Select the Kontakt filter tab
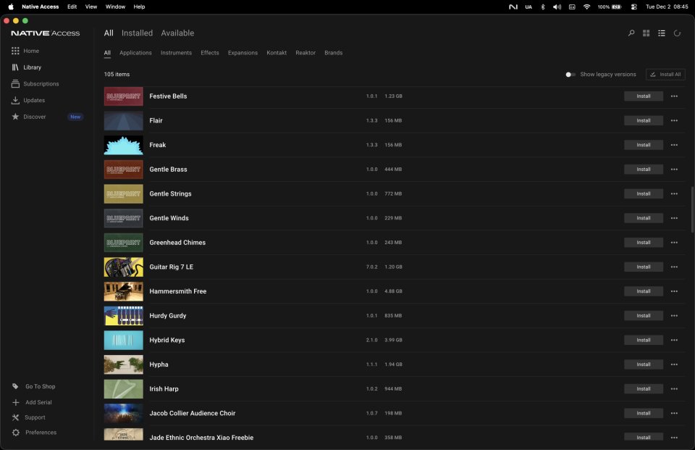 click(x=276, y=52)
